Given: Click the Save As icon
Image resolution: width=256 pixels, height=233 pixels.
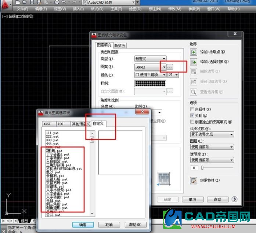Looking at the screenshot, I should (x=39, y=2).
